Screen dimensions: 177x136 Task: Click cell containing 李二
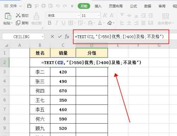pos(40,72)
